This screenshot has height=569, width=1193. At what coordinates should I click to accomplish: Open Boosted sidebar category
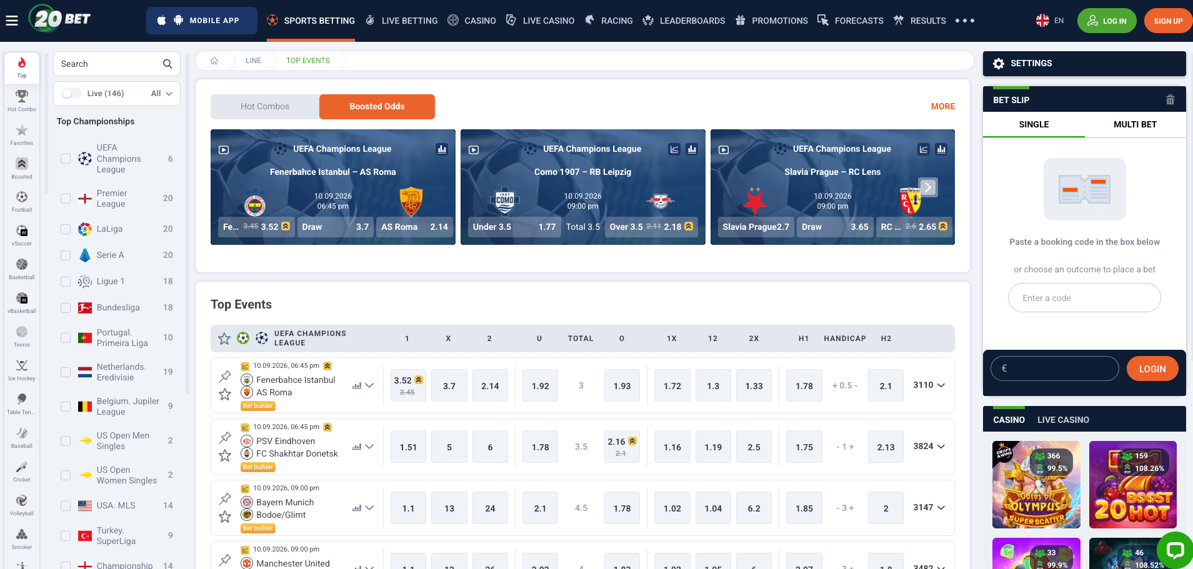[22, 168]
